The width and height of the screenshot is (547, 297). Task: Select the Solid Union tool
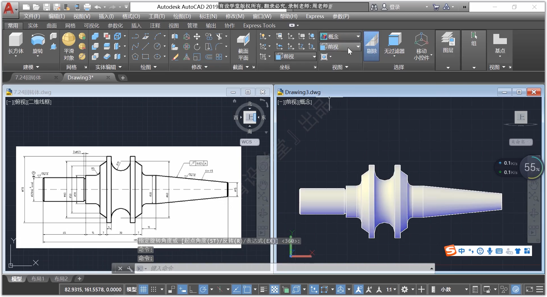click(95, 36)
